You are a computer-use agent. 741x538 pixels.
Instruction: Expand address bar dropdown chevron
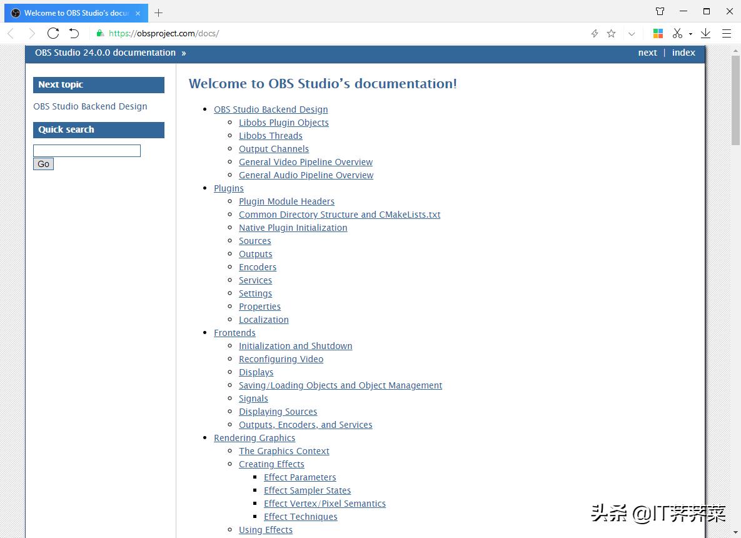(632, 34)
